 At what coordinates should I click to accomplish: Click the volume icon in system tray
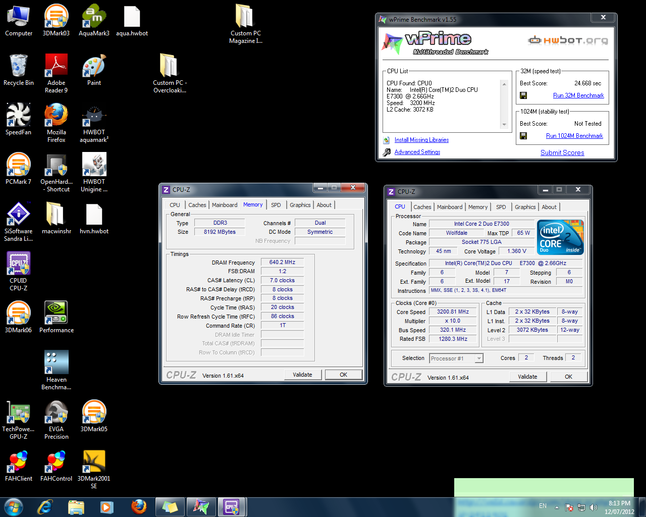[594, 507]
